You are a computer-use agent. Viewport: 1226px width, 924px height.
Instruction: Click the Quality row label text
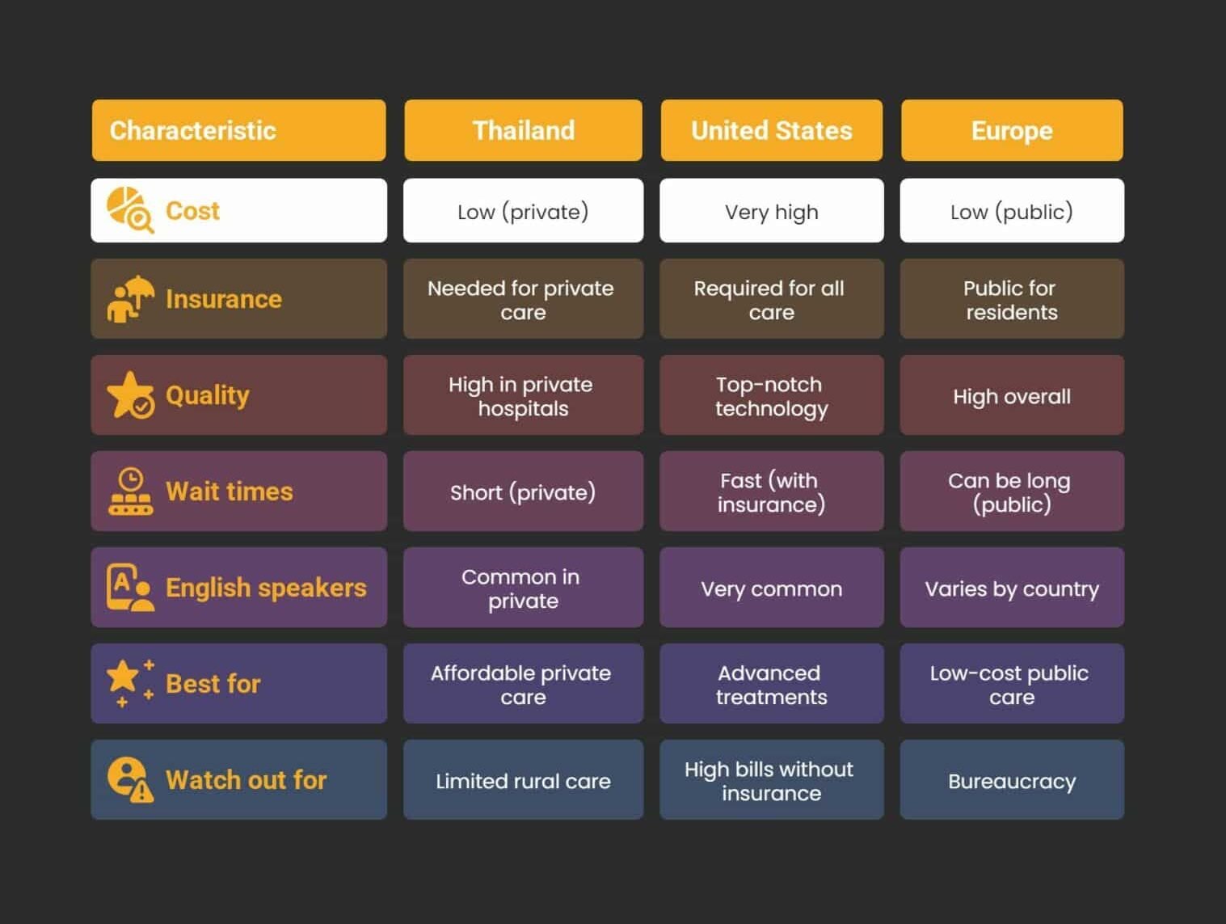click(208, 395)
